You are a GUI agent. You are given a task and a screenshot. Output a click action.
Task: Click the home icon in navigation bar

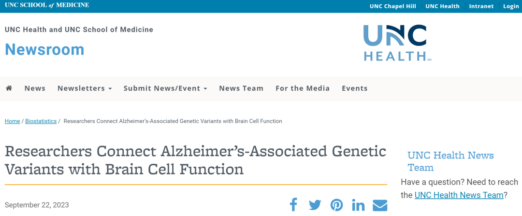pyautogui.click(x=9, y=88)
